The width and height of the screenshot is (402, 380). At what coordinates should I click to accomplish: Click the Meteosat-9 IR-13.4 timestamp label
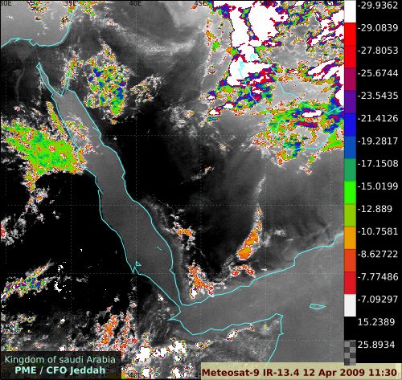[299, 372]
